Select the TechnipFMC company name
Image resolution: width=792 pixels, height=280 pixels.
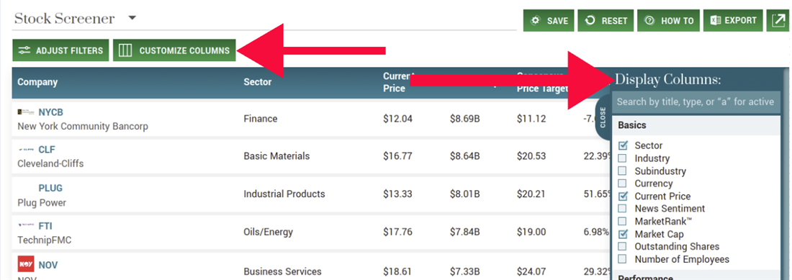pyautogui.click(x=45, y=240)
